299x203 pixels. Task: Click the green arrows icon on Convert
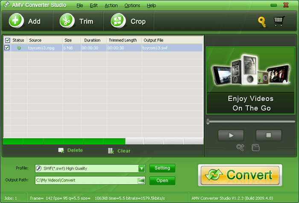[214, 174]
